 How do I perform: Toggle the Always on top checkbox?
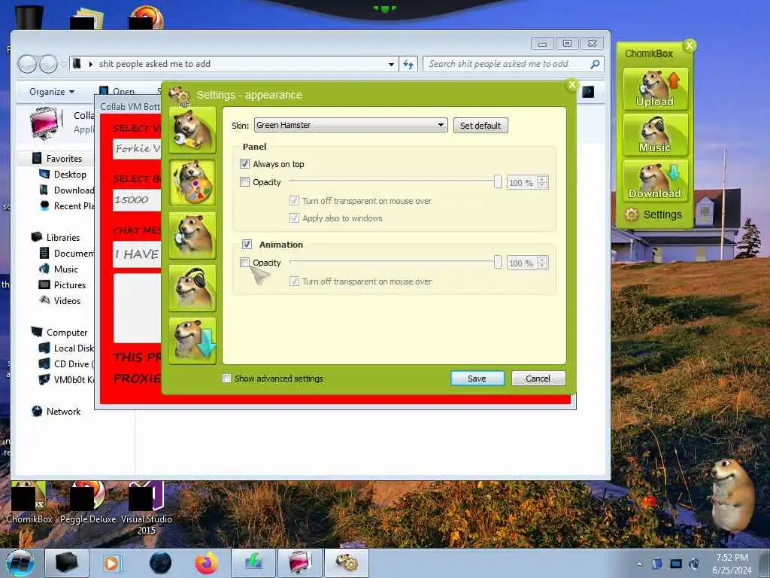[244, 163]
